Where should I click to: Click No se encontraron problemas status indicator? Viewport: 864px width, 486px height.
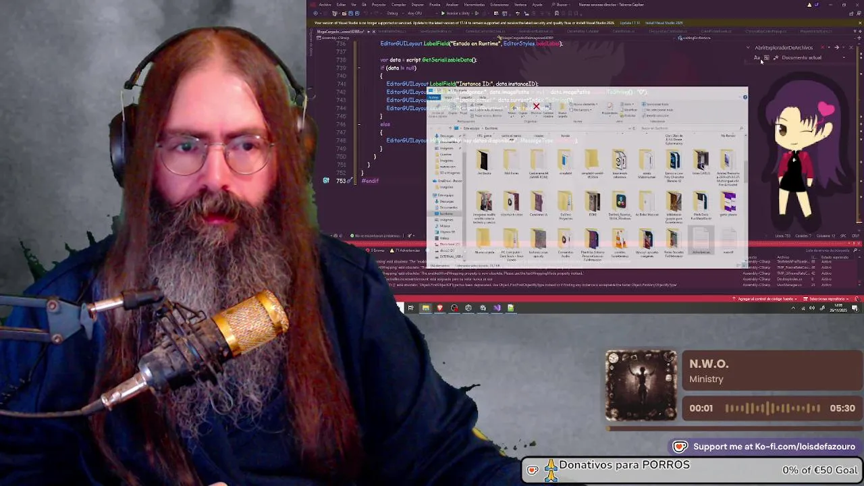(375, 236)
